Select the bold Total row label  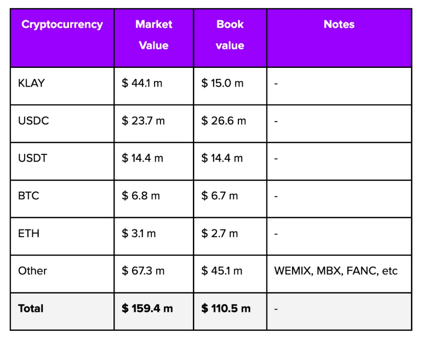[x=31, y=308]
